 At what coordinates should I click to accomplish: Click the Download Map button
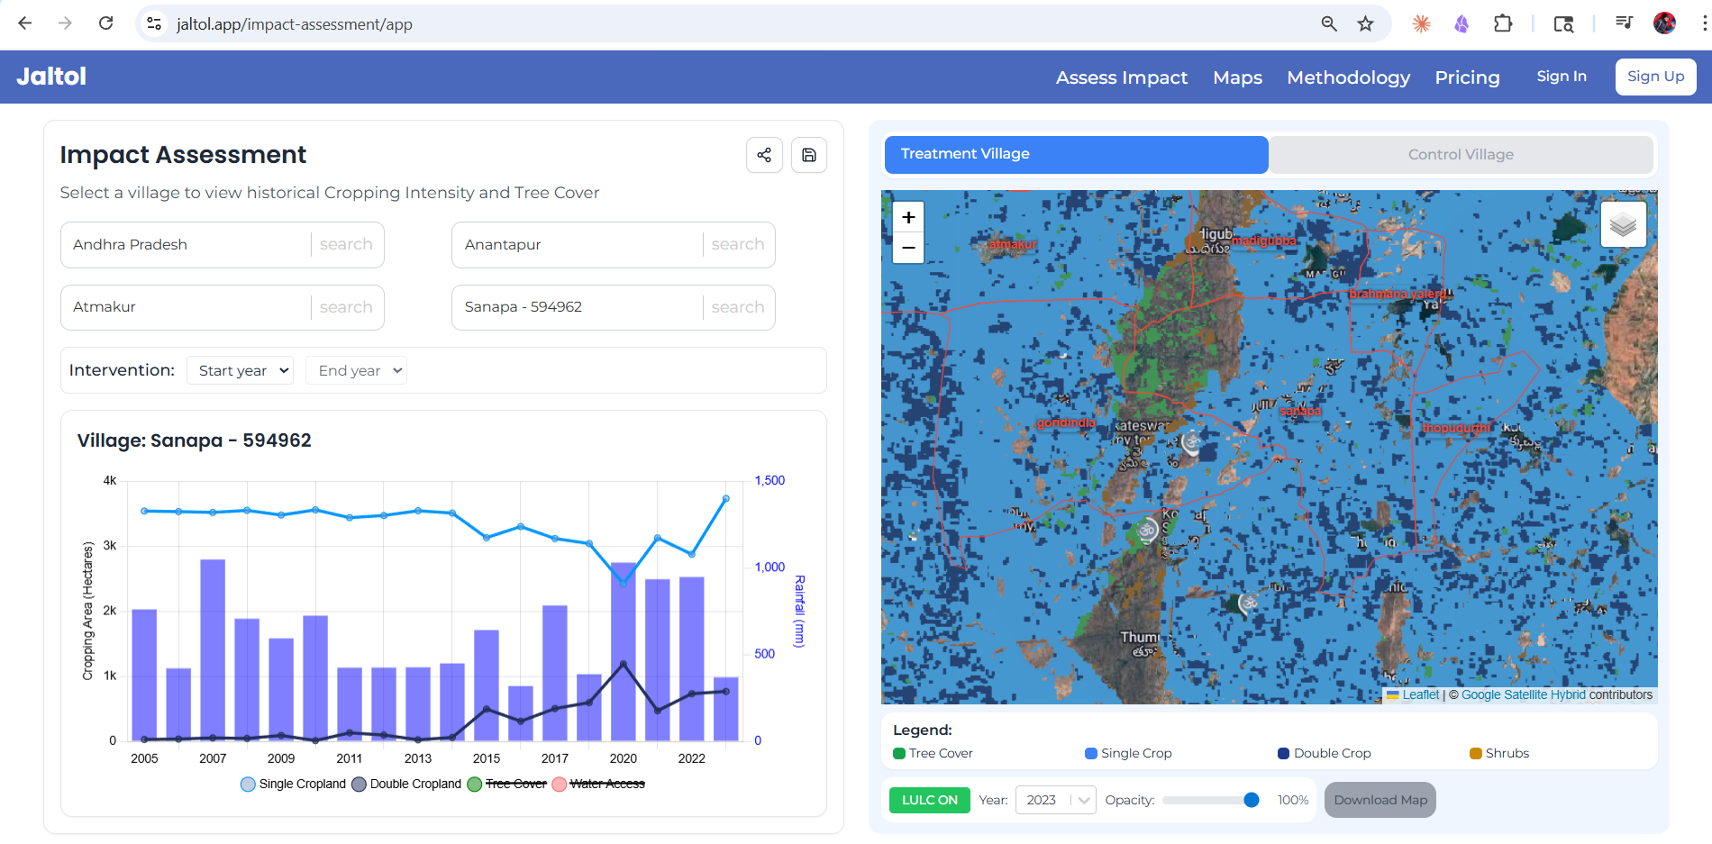(x=1380, y=800)
